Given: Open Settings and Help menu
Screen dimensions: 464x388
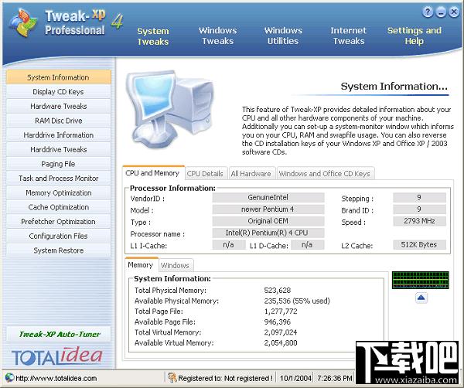Looking at the screenshot, I should point(415,36).
